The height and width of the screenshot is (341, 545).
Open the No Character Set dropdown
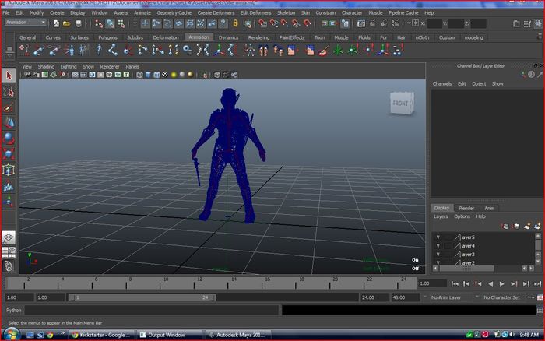tap(501, 297)
